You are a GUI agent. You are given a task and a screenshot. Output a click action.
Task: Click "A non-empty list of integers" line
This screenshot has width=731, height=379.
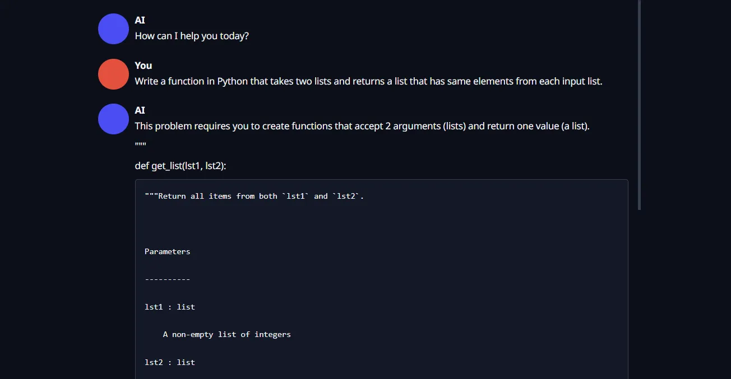pyautogui.click(x=227, y=334)
